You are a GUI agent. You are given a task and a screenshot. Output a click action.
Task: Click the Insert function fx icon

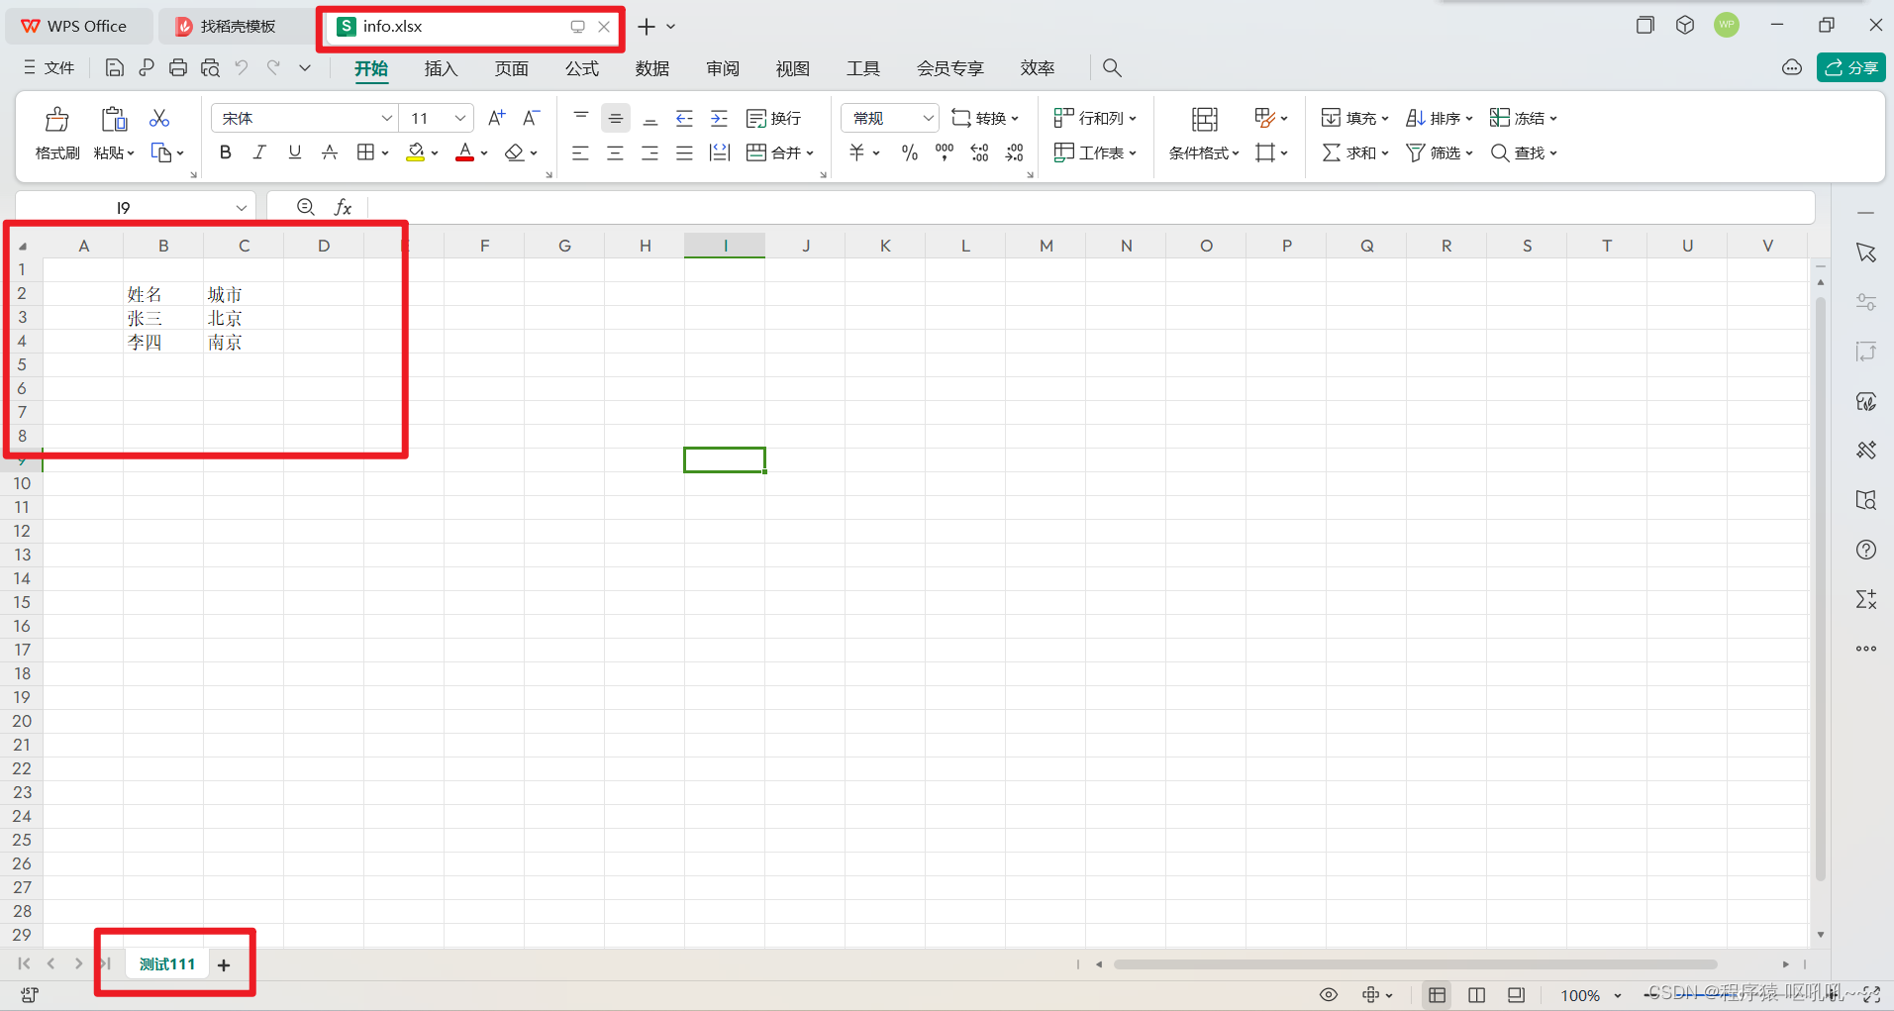tap(343, 207)
